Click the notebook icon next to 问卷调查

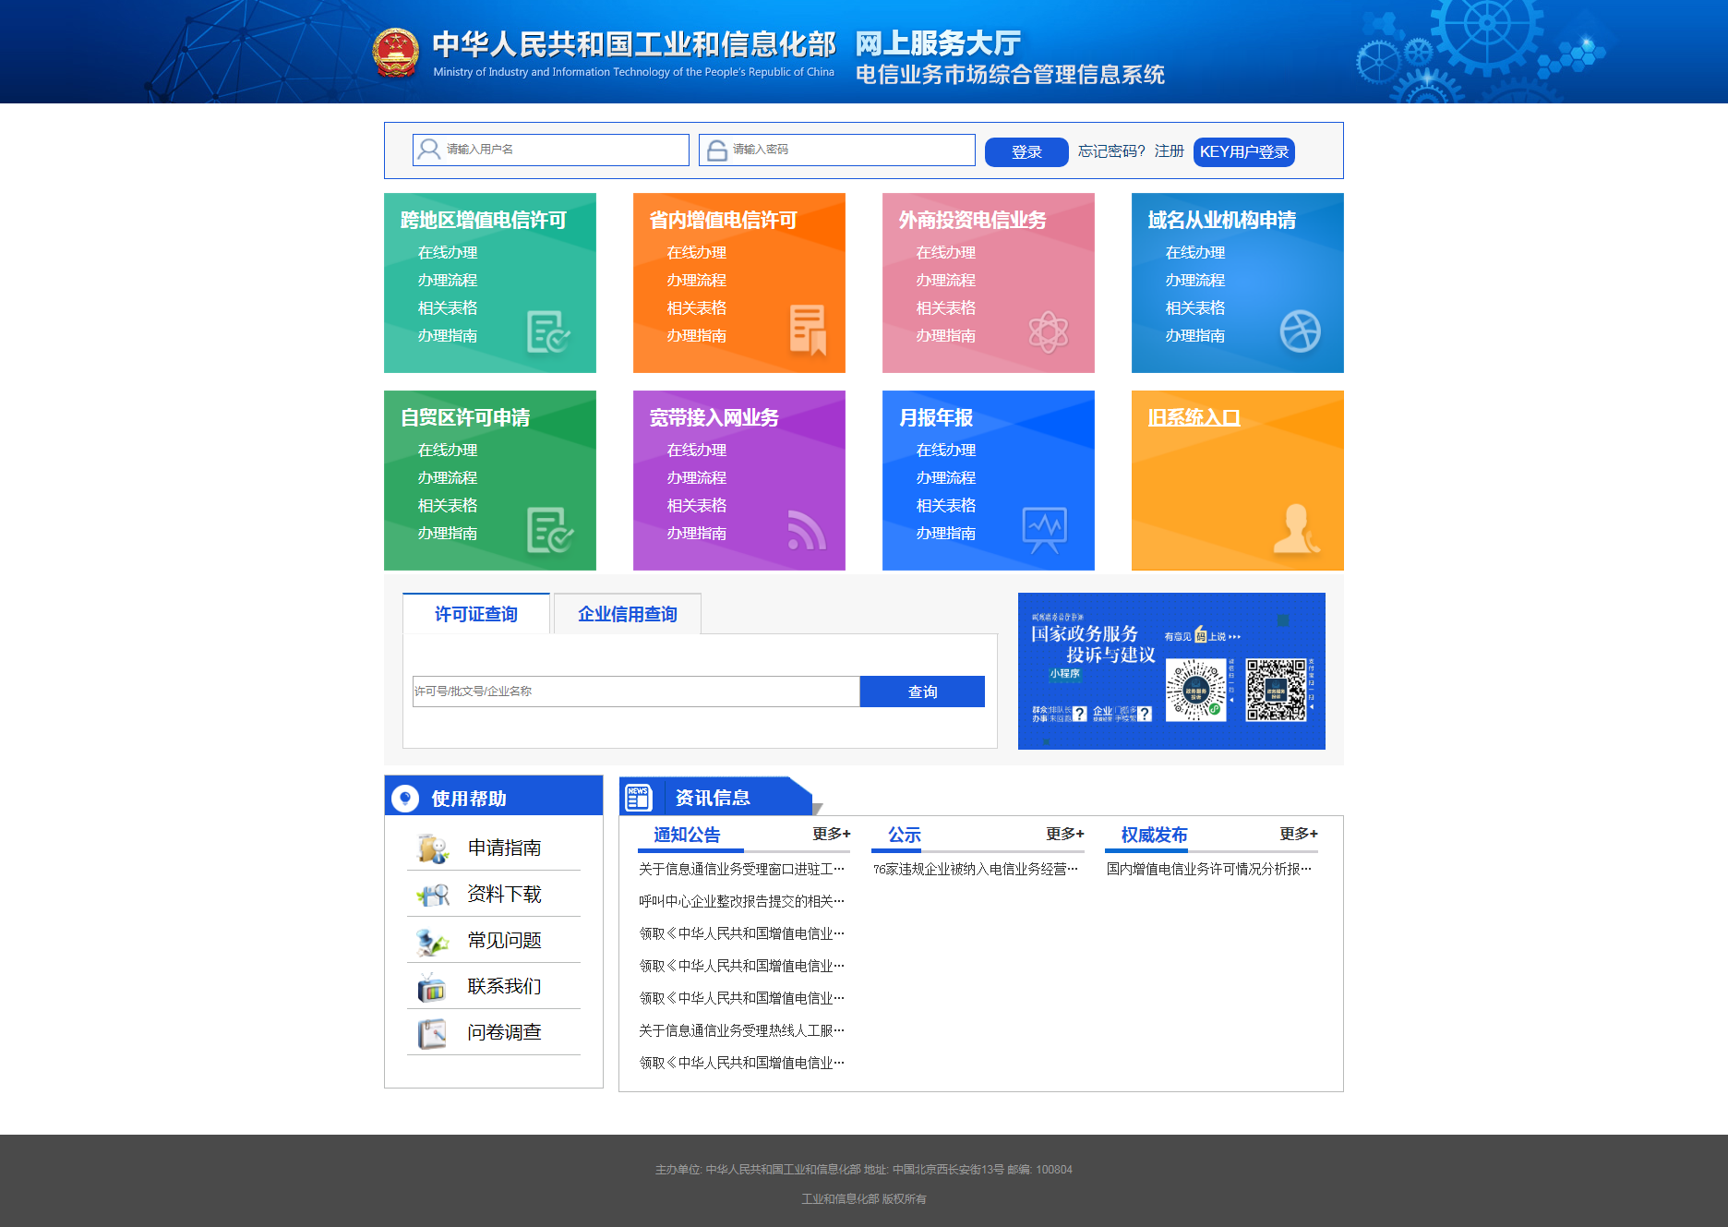point(431,1032)
